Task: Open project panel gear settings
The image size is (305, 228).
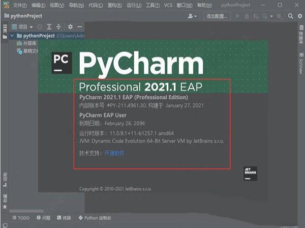Action: 70,26
